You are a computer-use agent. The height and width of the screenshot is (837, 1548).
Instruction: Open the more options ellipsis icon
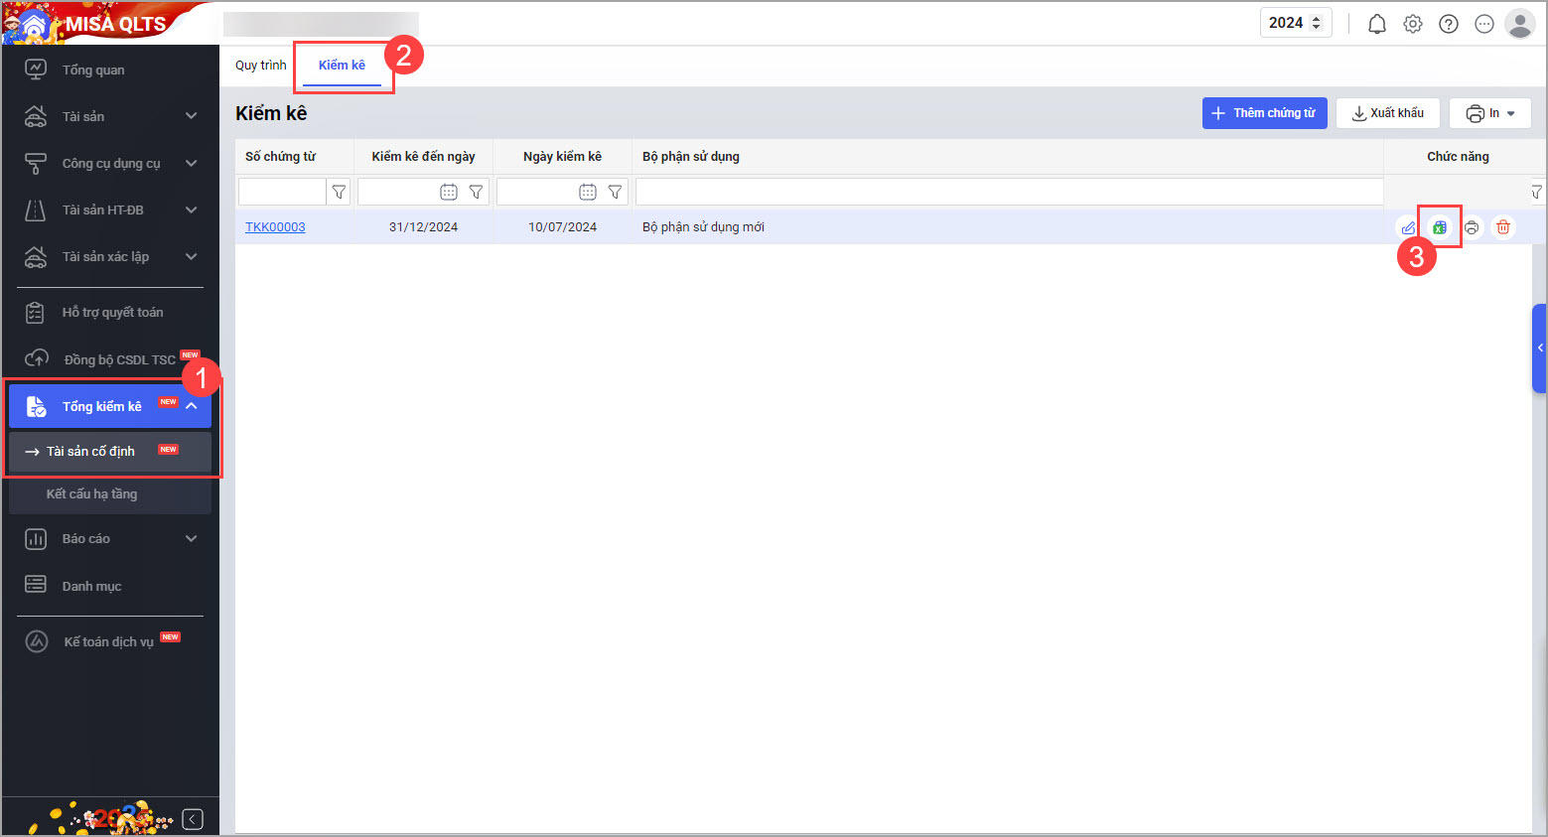[1484, 24]
